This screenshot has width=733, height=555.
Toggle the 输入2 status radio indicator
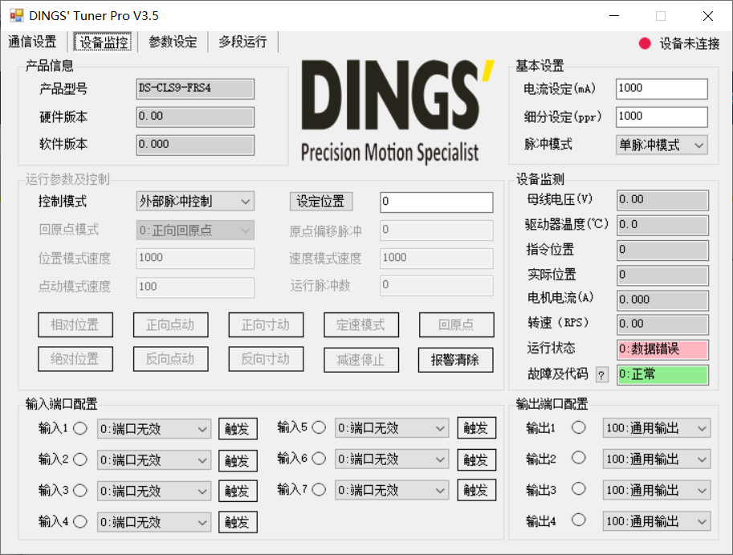(80, 459)
